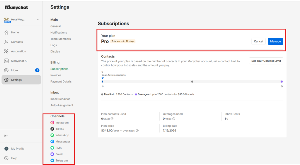Viewport: 300px width, 165px height.
Task: Open the Instagram channel settings
Action: (59, 123)
